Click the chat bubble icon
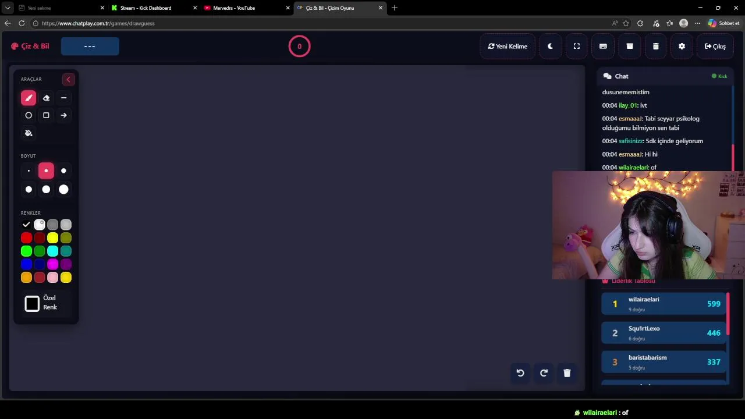The width and height of the screenshot is (745, 419). point(607,76)
